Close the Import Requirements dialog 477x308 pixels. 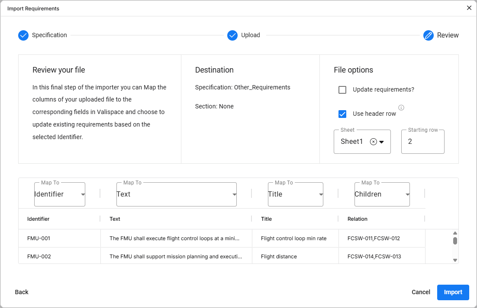point(469,8)
